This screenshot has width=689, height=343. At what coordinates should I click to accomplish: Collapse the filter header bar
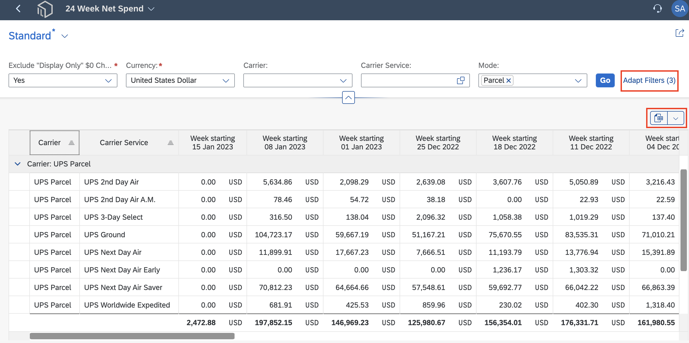point(348,97)
